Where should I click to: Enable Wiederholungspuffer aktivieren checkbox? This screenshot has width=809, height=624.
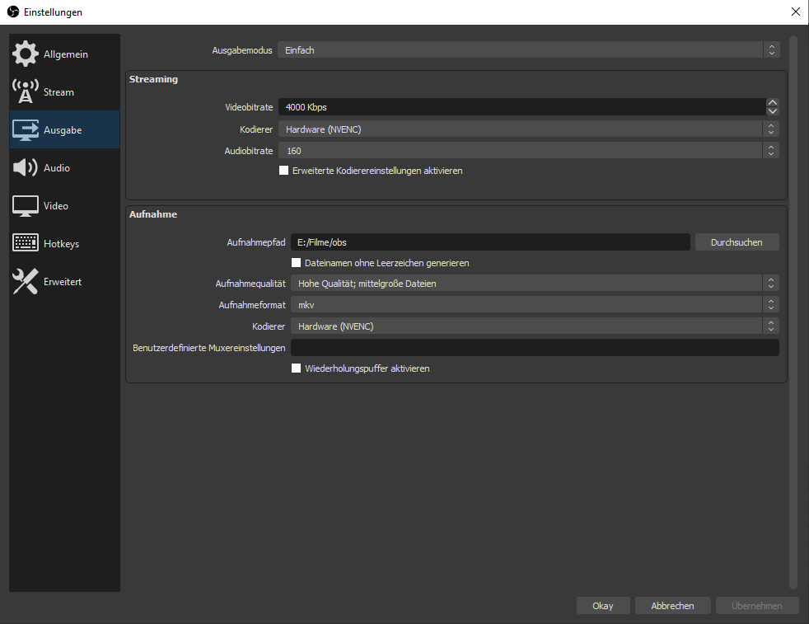tap(297, 368)
